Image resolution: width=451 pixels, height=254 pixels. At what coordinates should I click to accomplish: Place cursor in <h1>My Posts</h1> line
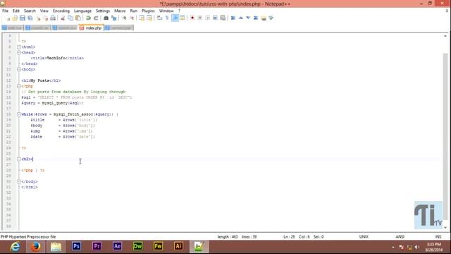[41, 80]
